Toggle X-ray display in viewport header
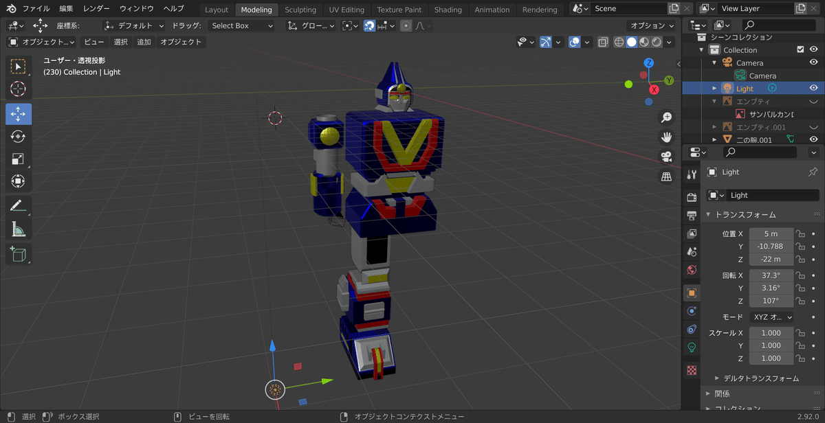Image resolution: width=825 pixels, height=423 pixels. click(x=603, y=42)
